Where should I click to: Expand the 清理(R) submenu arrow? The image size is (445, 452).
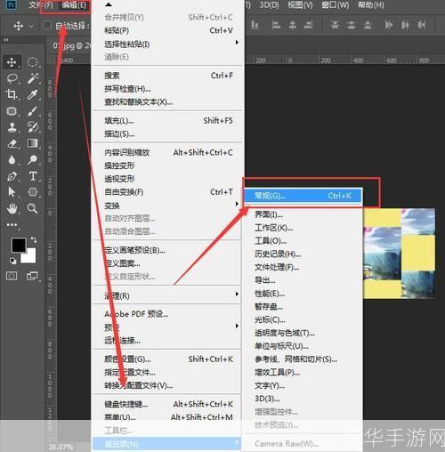tap(237, 294)
